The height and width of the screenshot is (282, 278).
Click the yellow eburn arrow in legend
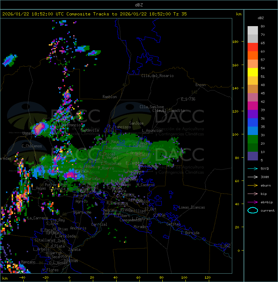[x=253, y=185]
